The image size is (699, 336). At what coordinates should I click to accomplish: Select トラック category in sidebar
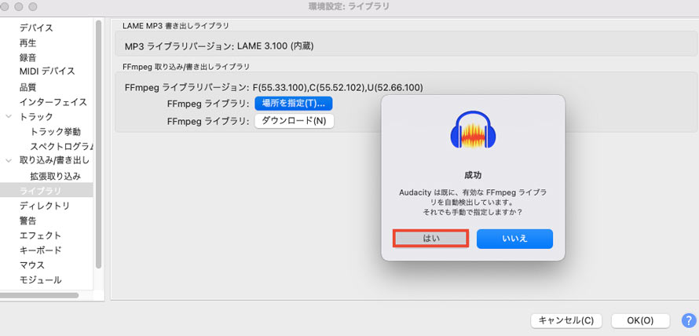point(36,117)
